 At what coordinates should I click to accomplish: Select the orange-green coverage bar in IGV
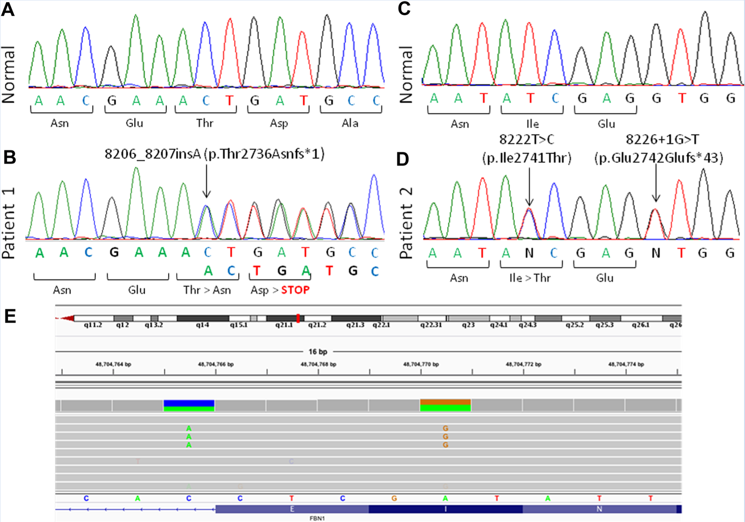click(445, 405)
